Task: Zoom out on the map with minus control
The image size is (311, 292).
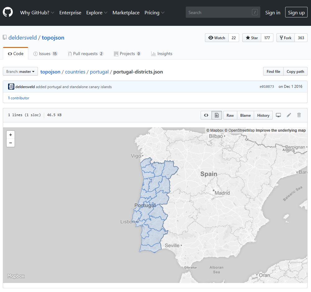Action: (x=10, y=143)
